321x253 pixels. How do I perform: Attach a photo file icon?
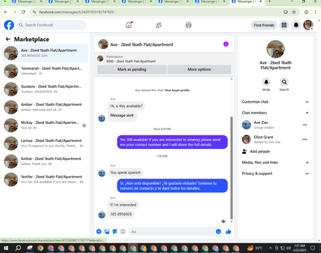[x=107, y=231]
